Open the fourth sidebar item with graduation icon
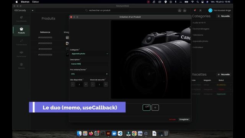This screenshot has width=245, height=138. click(x=21, y=54)
